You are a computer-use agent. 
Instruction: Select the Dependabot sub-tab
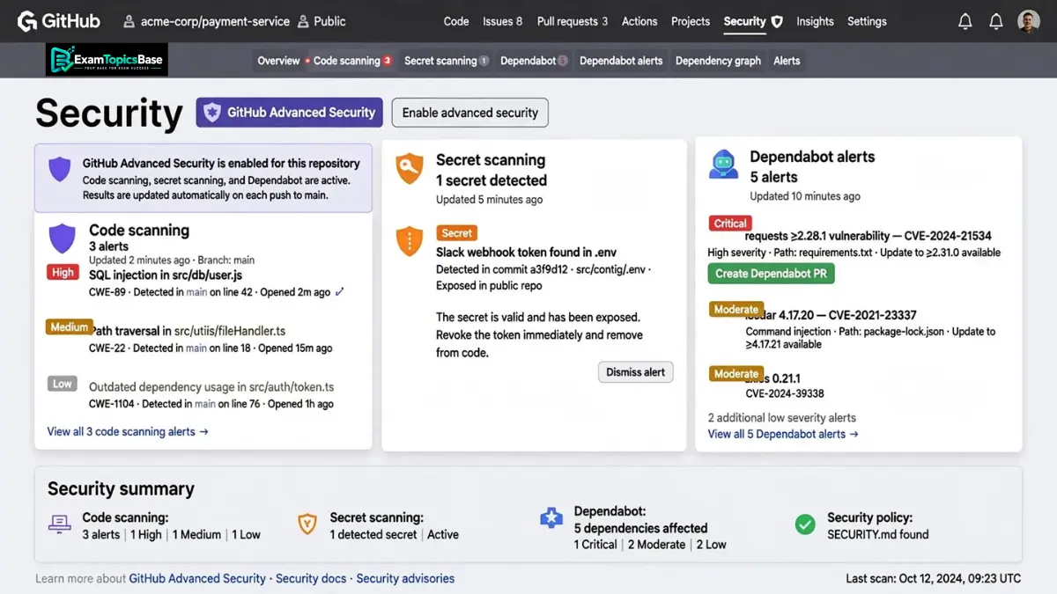point(534,61)
